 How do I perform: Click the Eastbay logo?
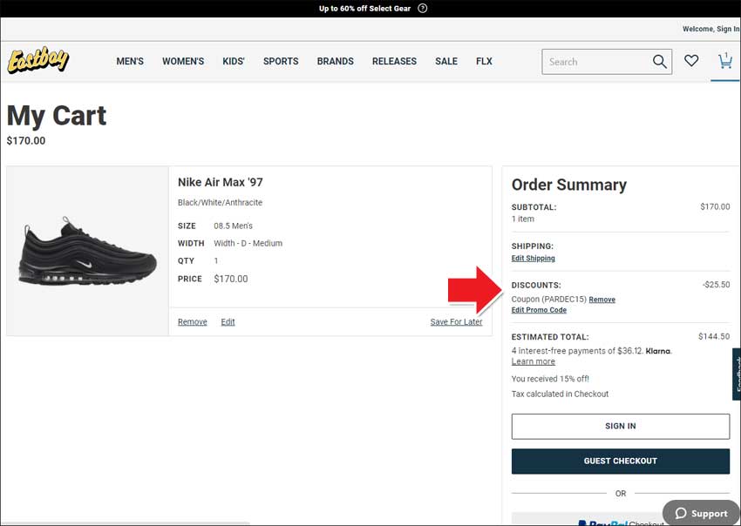tap(38, 60)
